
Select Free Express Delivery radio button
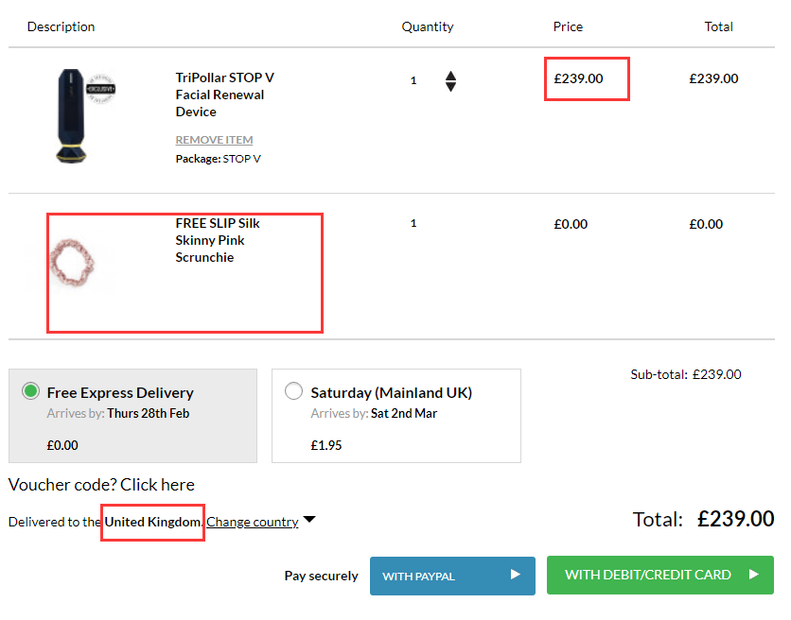click(31, 391)
